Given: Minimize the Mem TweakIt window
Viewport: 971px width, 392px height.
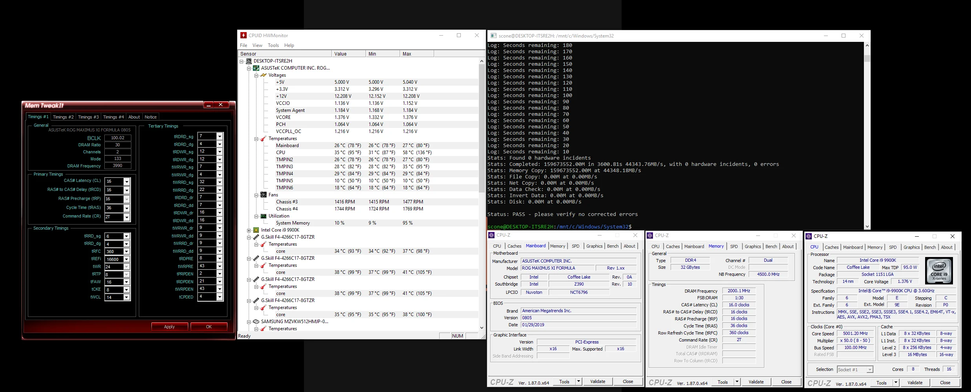Looking at the screenshot, I should [209, 105].
